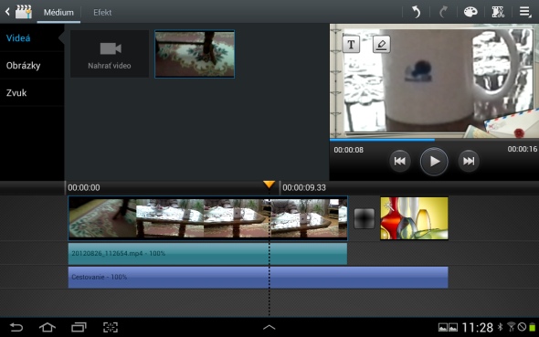Screen dimensions: 539x337
Task: Tap the 00:00:09.33 timeline ruler label
Action: [304, 187]
